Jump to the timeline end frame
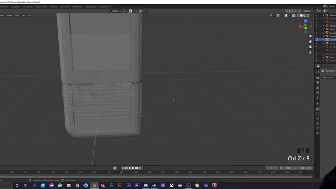336x189 pixels. coord(140,168)
